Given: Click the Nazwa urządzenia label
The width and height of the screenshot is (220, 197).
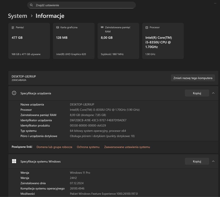Looking at the screenshot, I should [32, 104].
